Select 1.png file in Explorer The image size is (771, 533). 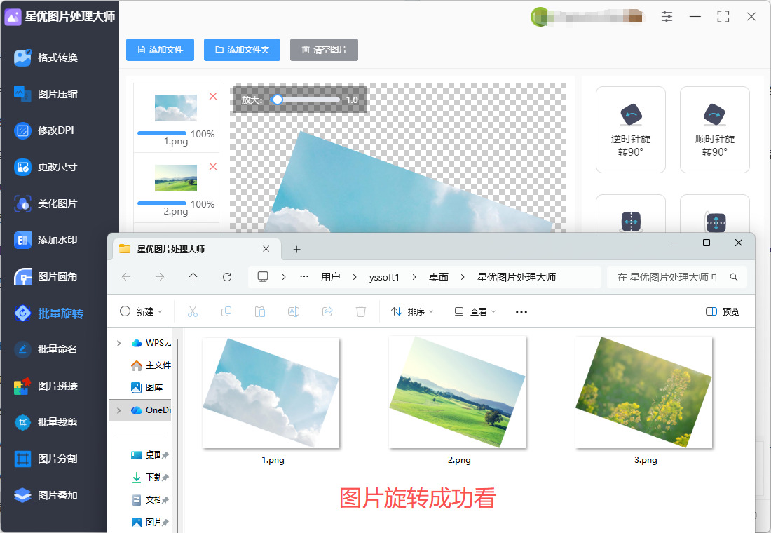tap(272, 400)
